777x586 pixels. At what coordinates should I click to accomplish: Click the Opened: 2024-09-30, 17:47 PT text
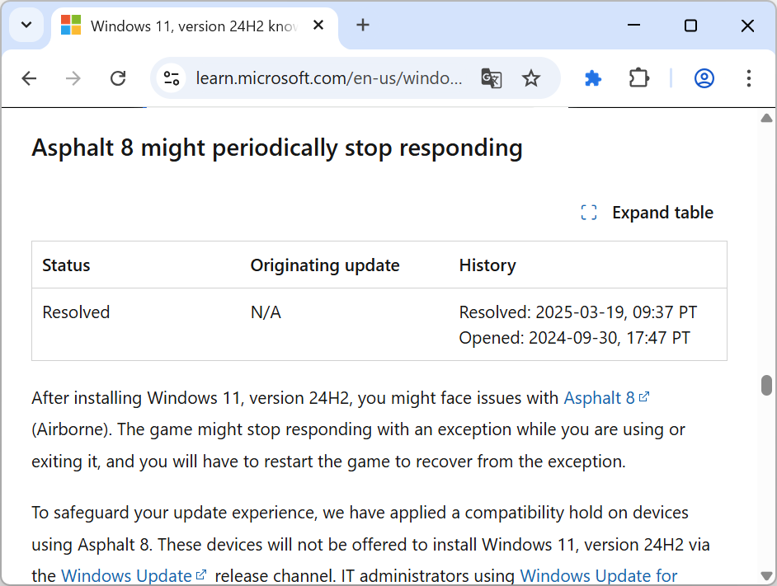pos(574,338)
